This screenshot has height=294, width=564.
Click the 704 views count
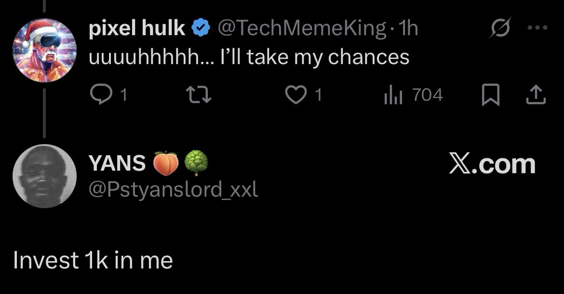click(428, 95)
